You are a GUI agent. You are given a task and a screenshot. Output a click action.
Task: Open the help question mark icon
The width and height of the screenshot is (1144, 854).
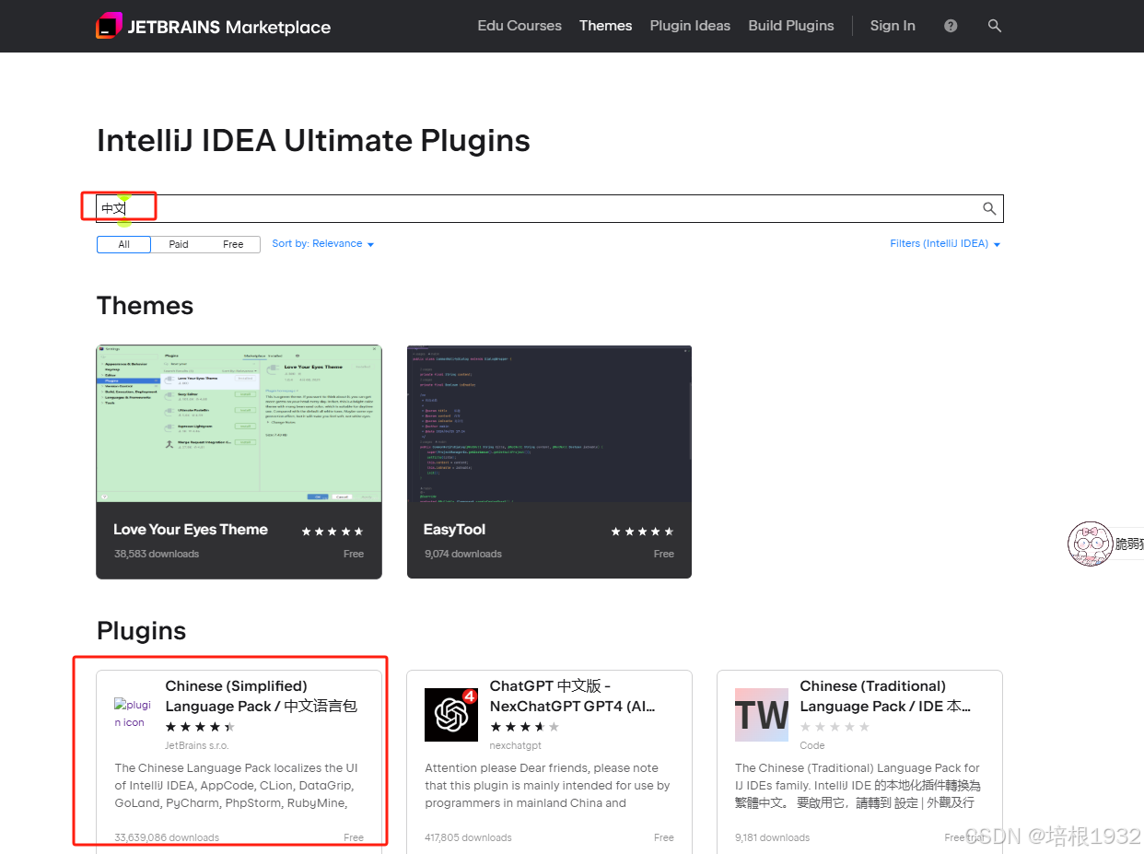951,26
